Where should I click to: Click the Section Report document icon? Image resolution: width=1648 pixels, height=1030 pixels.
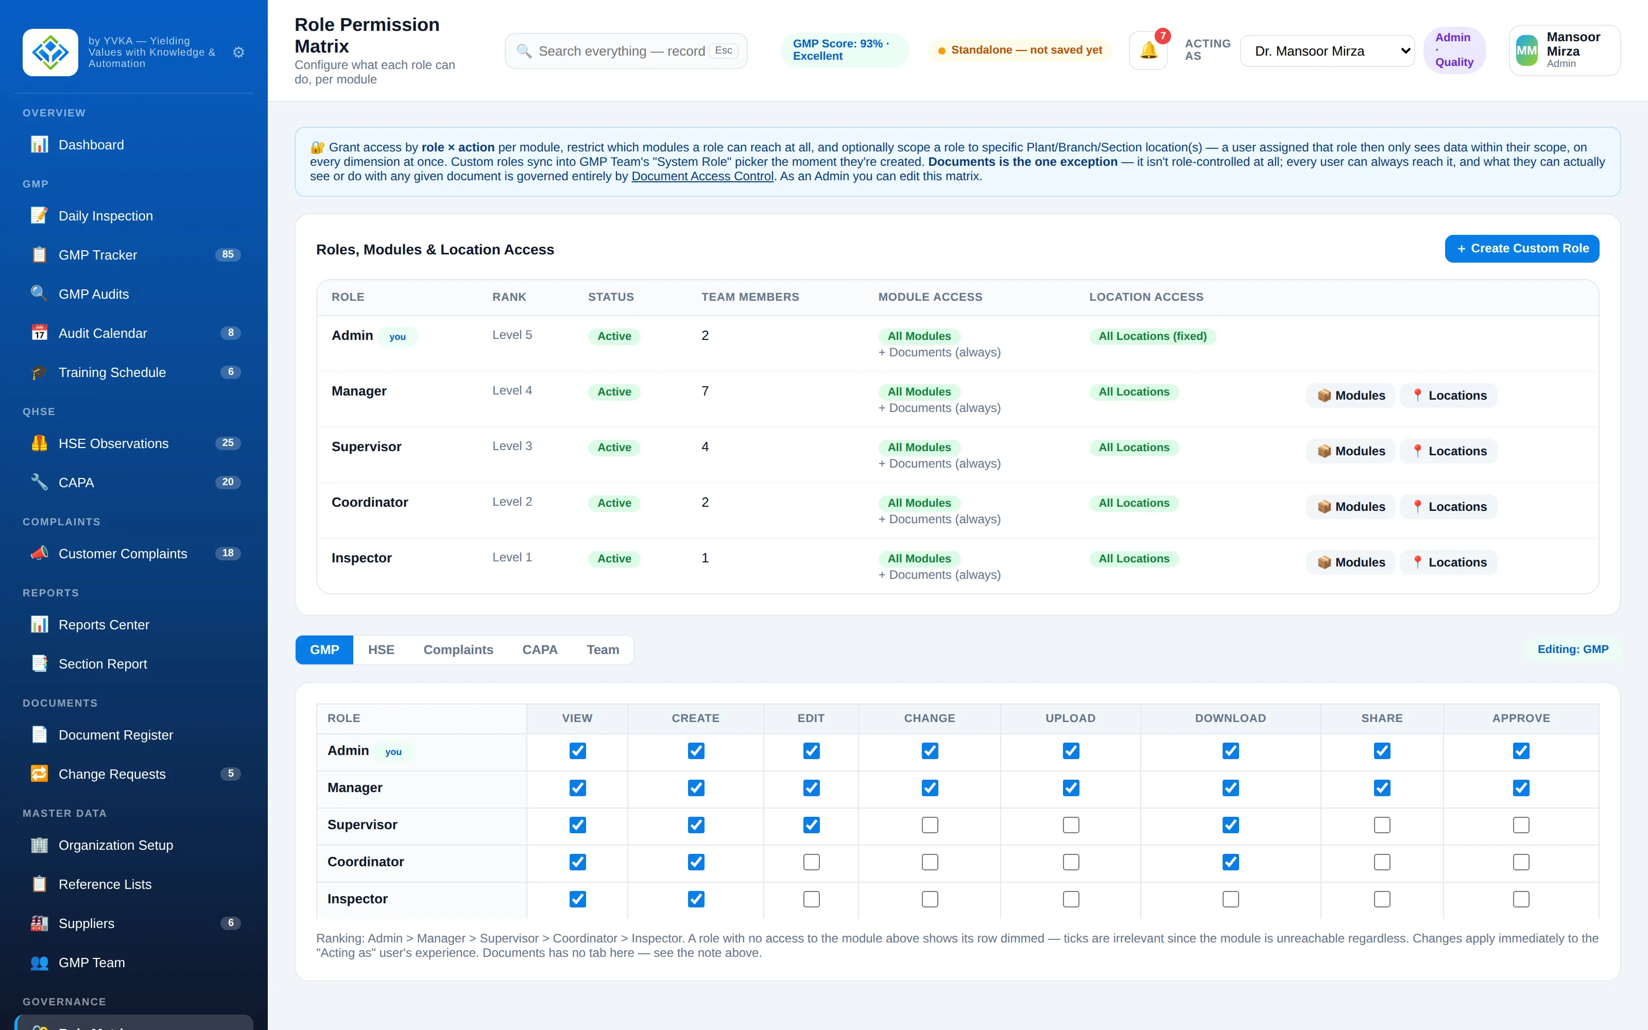pos(40,663)
